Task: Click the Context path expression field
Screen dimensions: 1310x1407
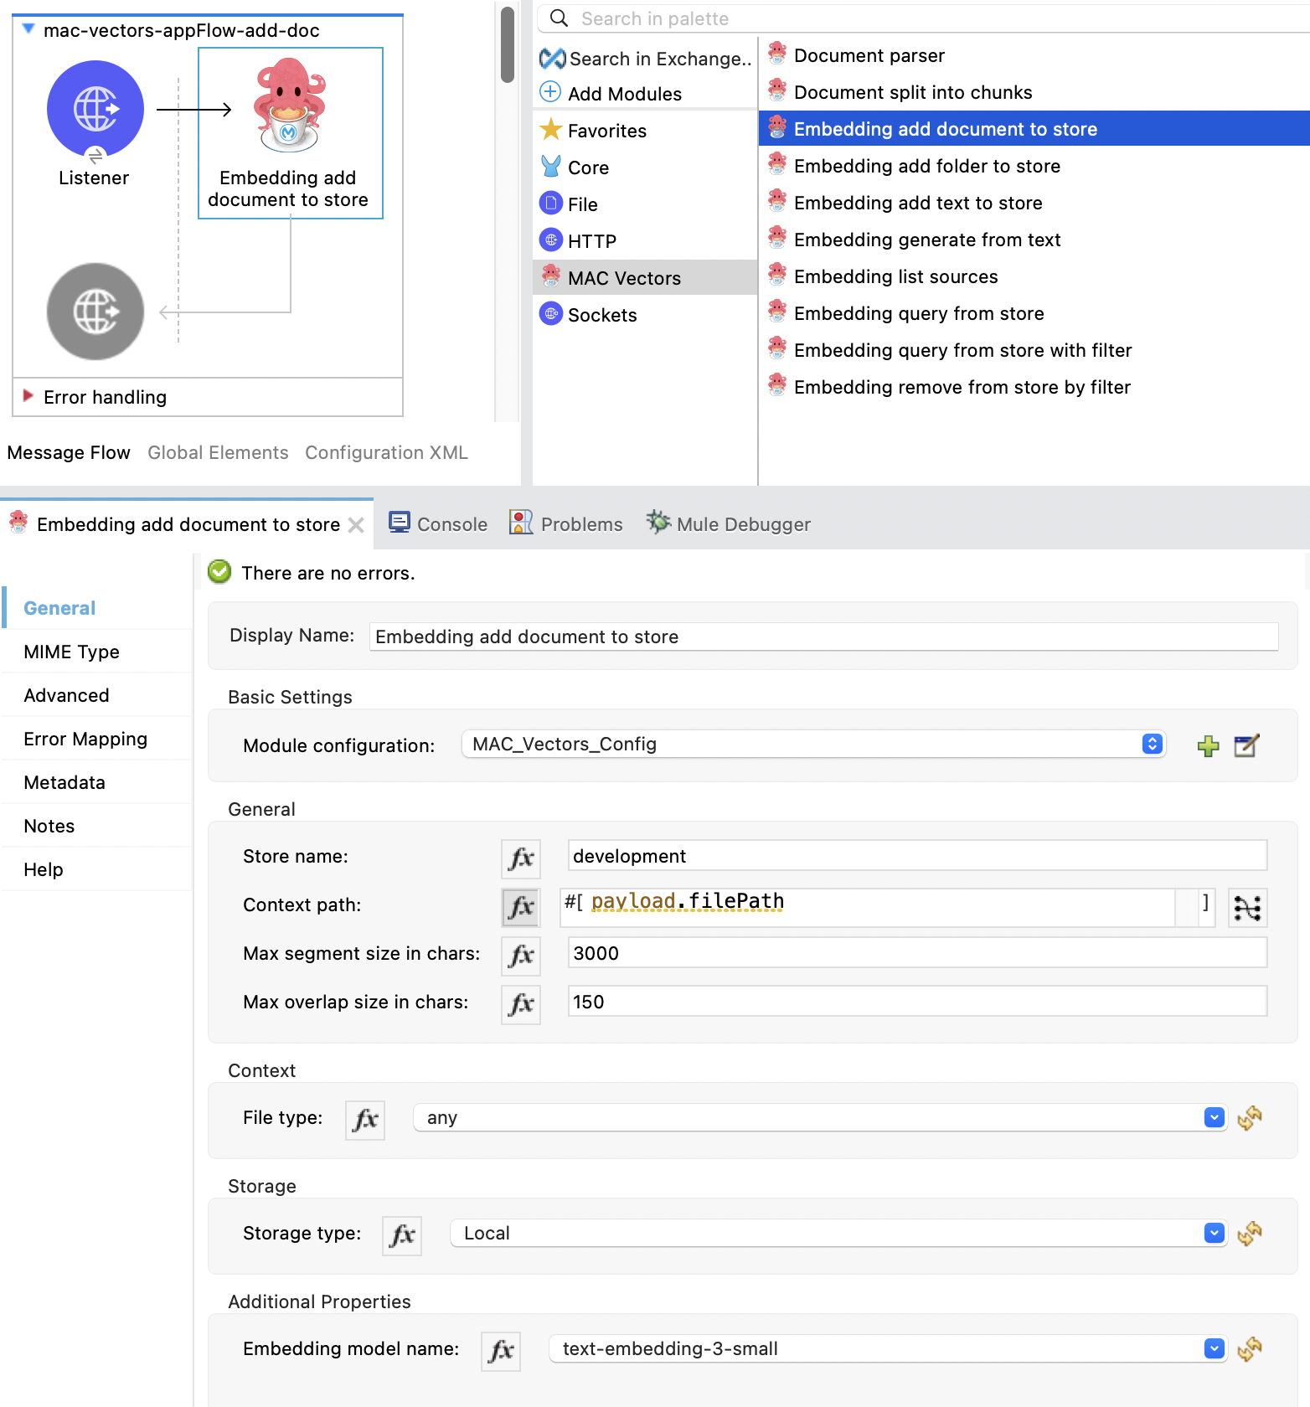Action: pyautogui.click(x=888, y=907)
